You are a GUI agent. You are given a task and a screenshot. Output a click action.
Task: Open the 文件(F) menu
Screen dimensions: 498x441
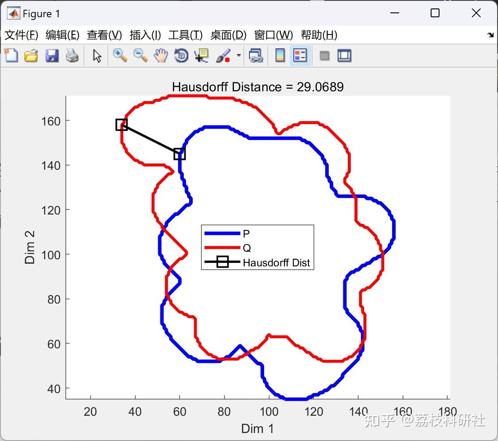coord(21,35)
